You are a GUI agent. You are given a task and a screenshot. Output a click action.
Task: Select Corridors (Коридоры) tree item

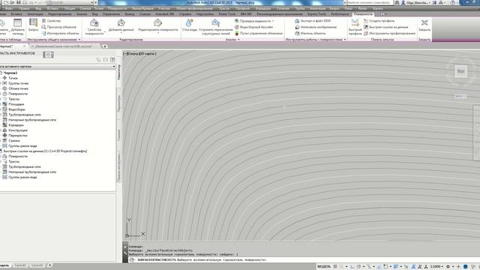(16, 125)
